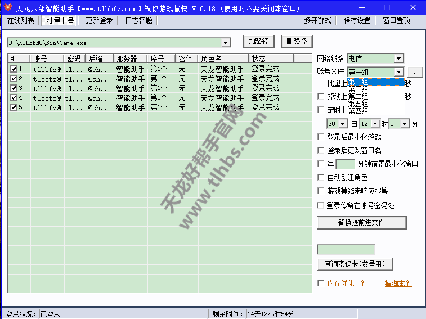Click the 删路径 button

tap(297, 42)
